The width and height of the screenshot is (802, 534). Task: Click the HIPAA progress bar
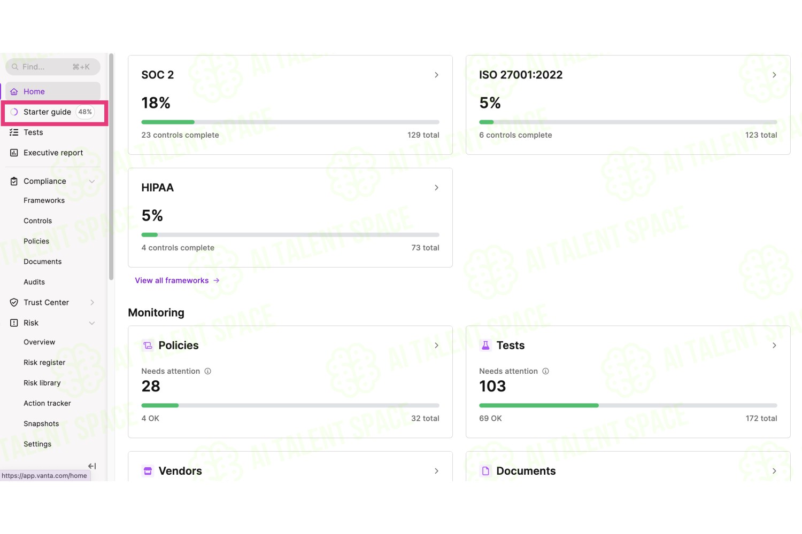coord(290,235)
